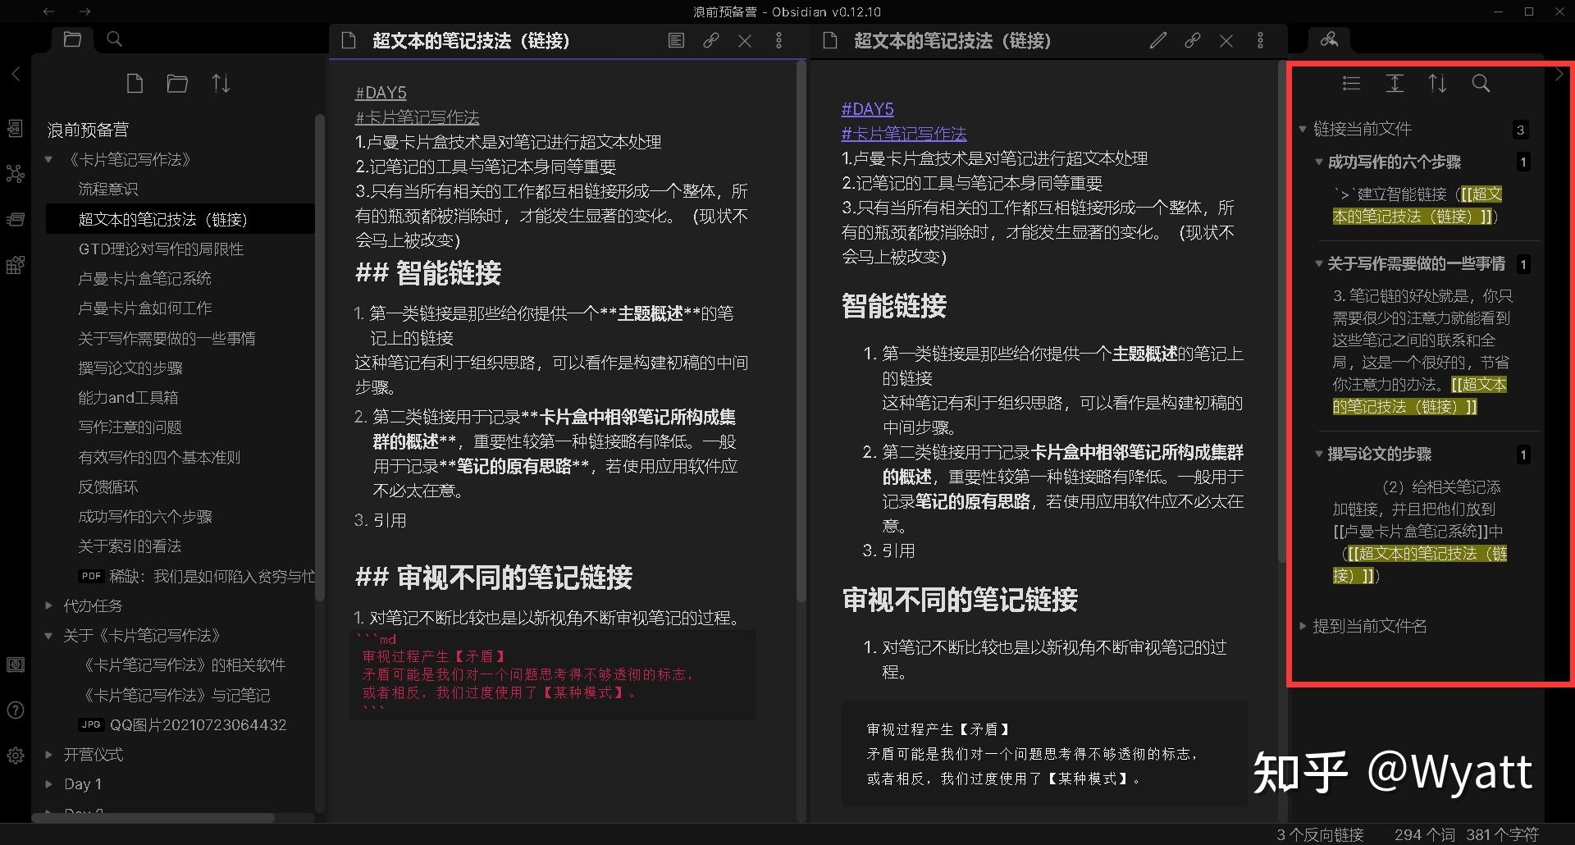1575x845 pixels.
Task: Create a new folder in file explorer
Action: click(x=177, y=84)
